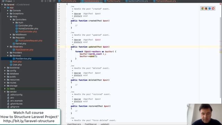This screenshot has width=222, height=125.
Task: Click the Post.php class icon
Action: click(11, 62)
